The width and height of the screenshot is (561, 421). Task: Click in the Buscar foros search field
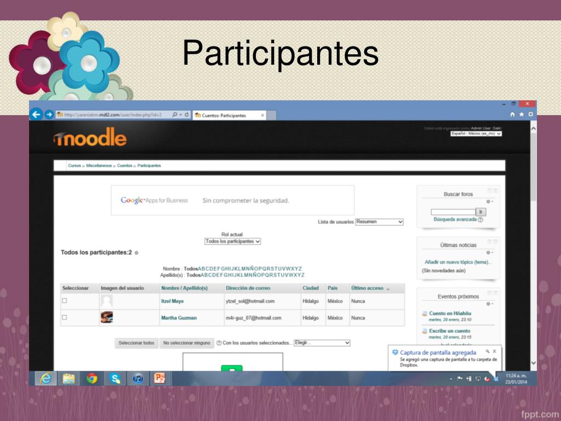pos(453,212)
